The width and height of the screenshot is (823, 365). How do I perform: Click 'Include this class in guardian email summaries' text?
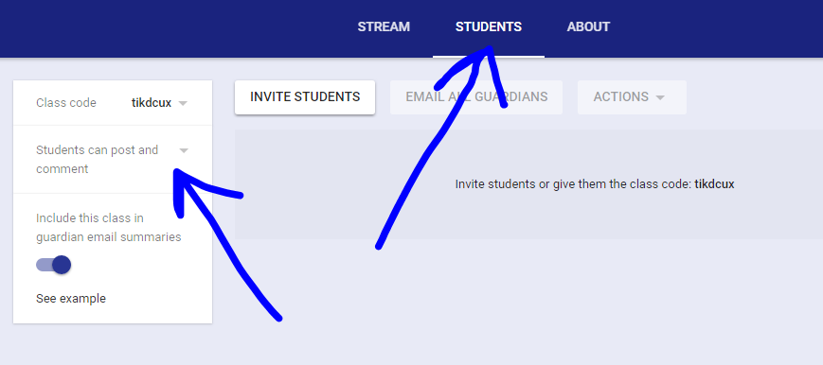point(109,228)
